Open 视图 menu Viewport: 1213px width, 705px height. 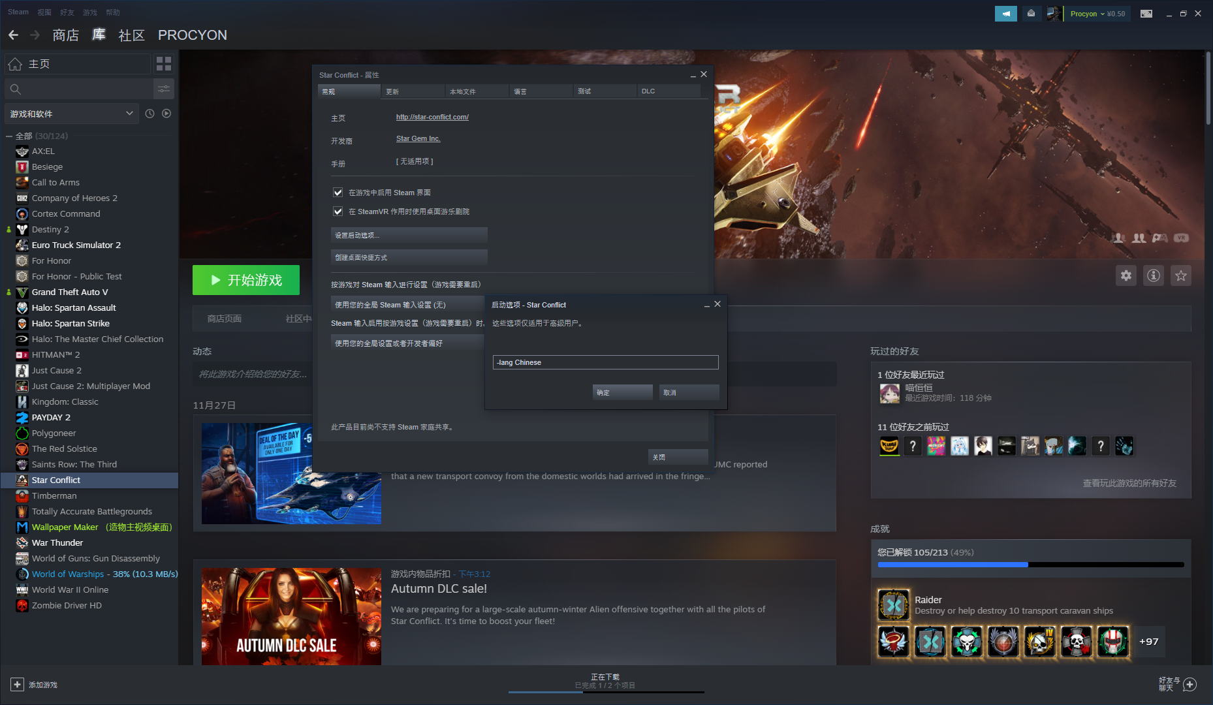44,12
